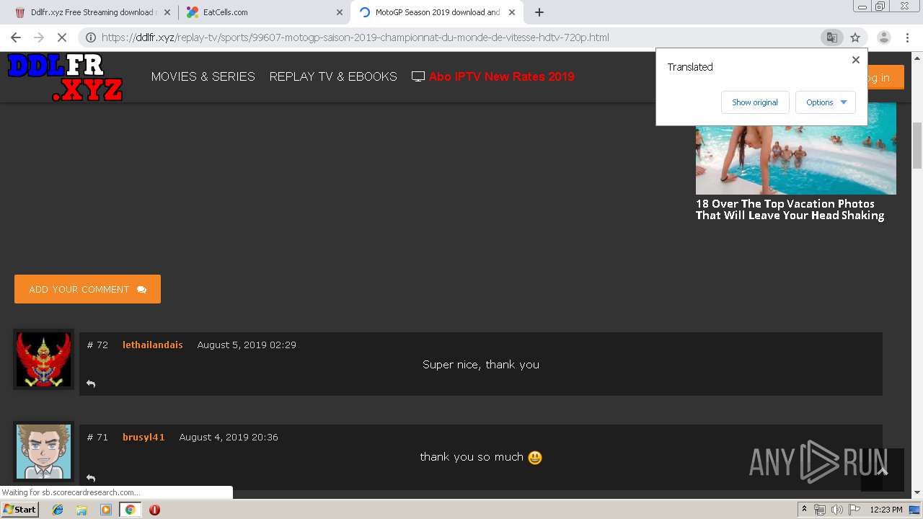Click the date August 5, 2019 02:29

[247, 345]
